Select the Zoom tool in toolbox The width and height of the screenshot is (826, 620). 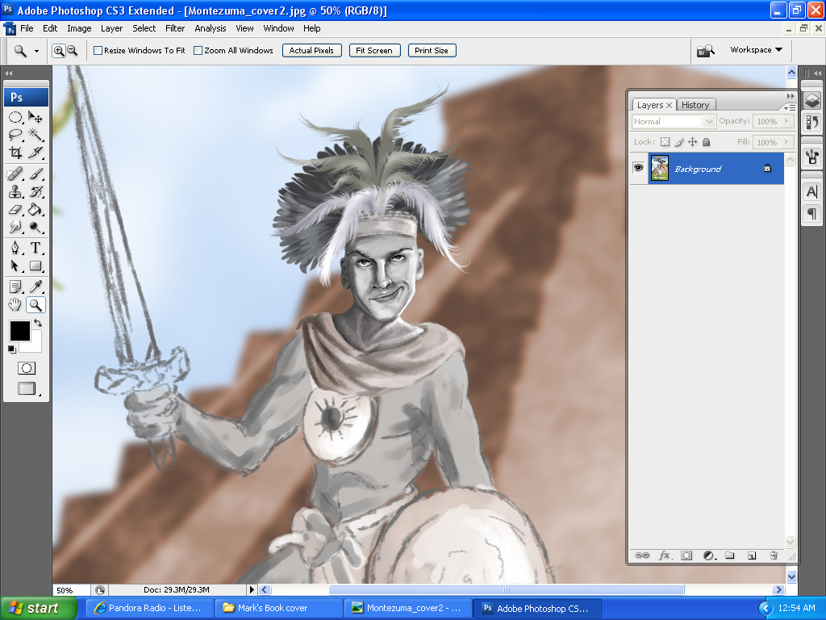[x=35, y=304]
